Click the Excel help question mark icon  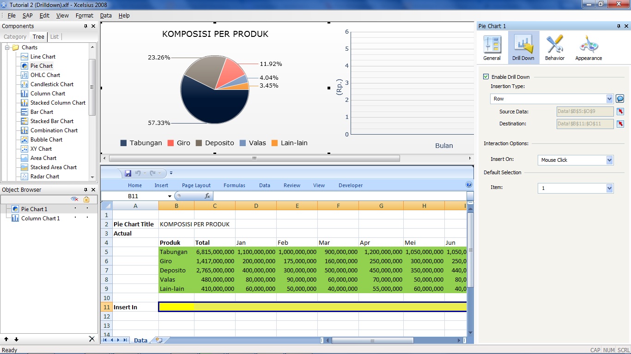(x=469, y=185)
